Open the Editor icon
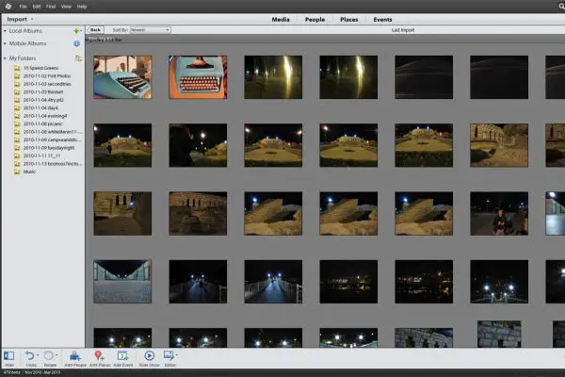The height and width of the screenshot is (377, 565). (169, 355)
